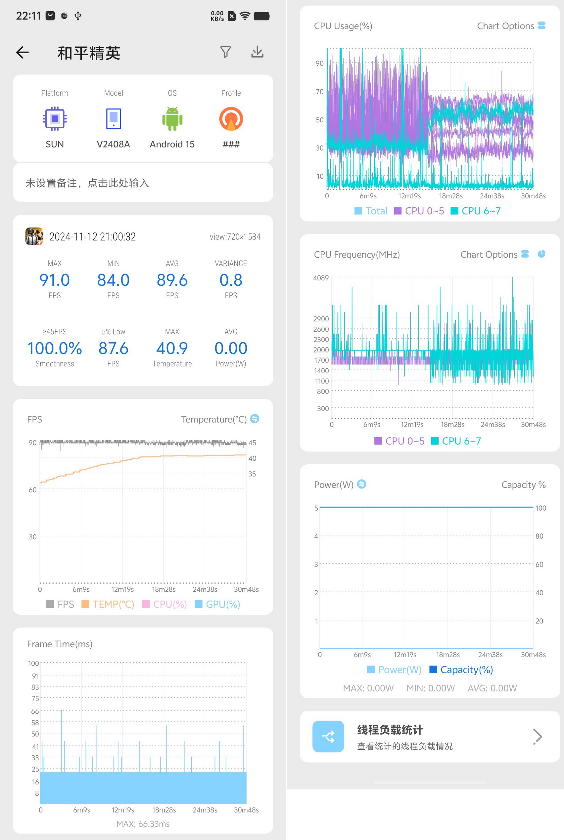Screen dimensions: 564x840
Task: Tap Chart Options text in CPU Usage
Action: (505, 26)
